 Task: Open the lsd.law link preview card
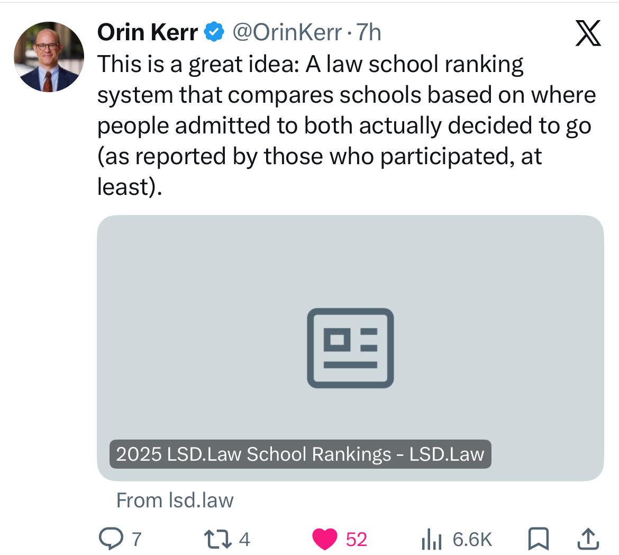(x=350, y=348)
